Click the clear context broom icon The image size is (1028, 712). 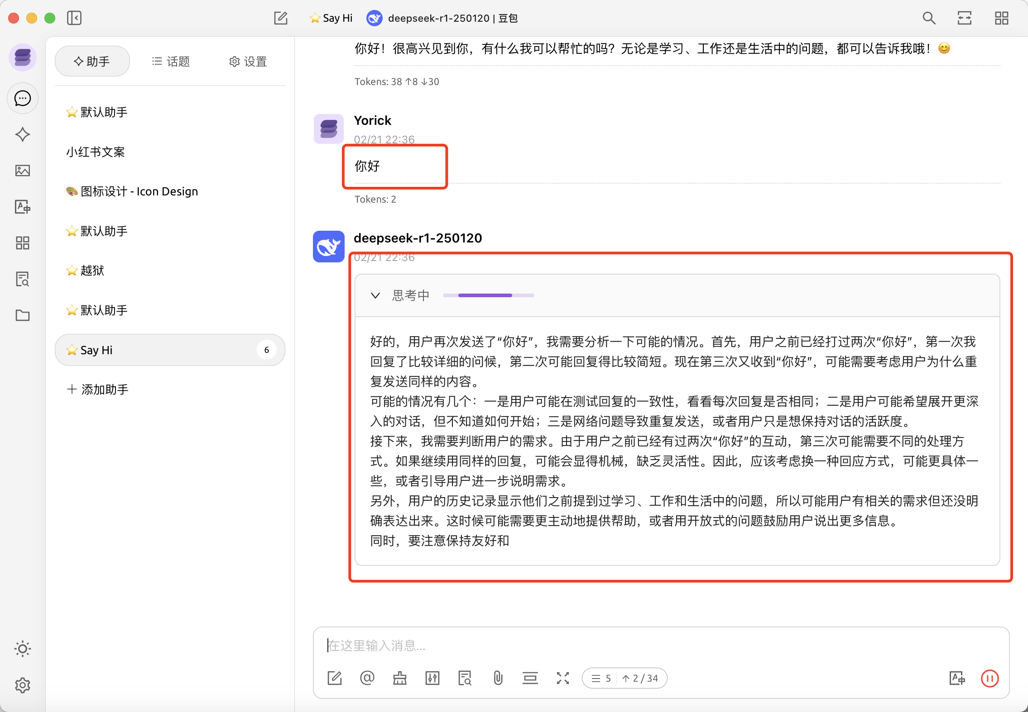pos(399,678)
